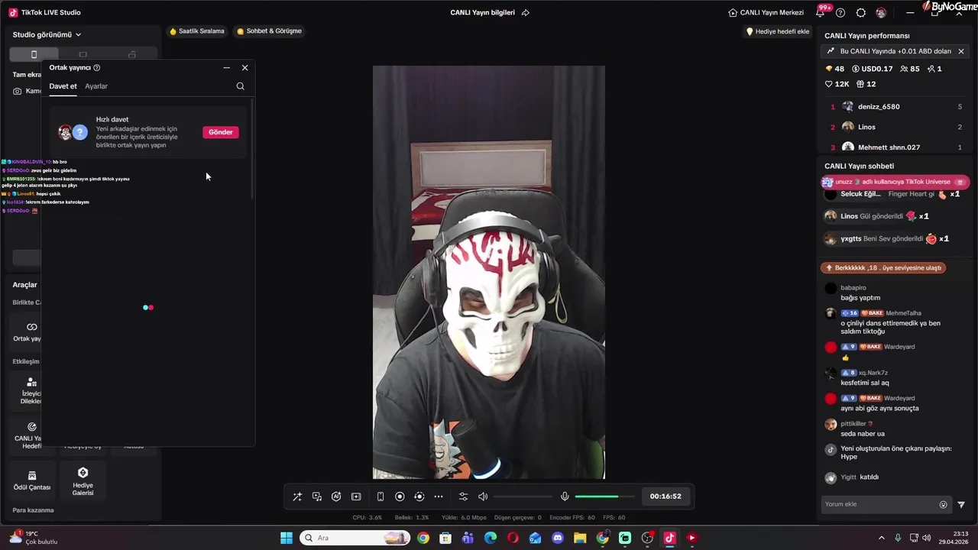This screenshot has height=550, width=978.
Task: Open Sohbet & Görüşme pill
Action: (269, 31)
